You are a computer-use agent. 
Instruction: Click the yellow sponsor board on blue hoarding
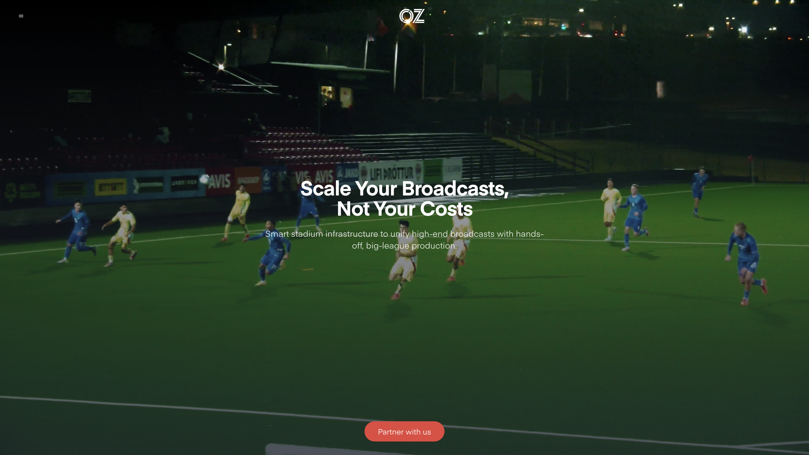point(111,187)
